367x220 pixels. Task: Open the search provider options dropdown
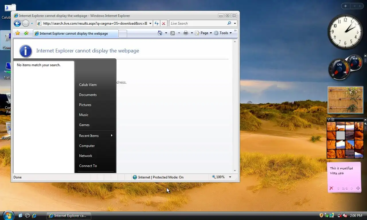(235, 23)
